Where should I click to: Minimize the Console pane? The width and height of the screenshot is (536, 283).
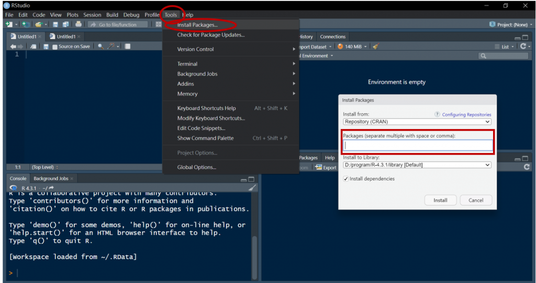[x=244, y=180]
